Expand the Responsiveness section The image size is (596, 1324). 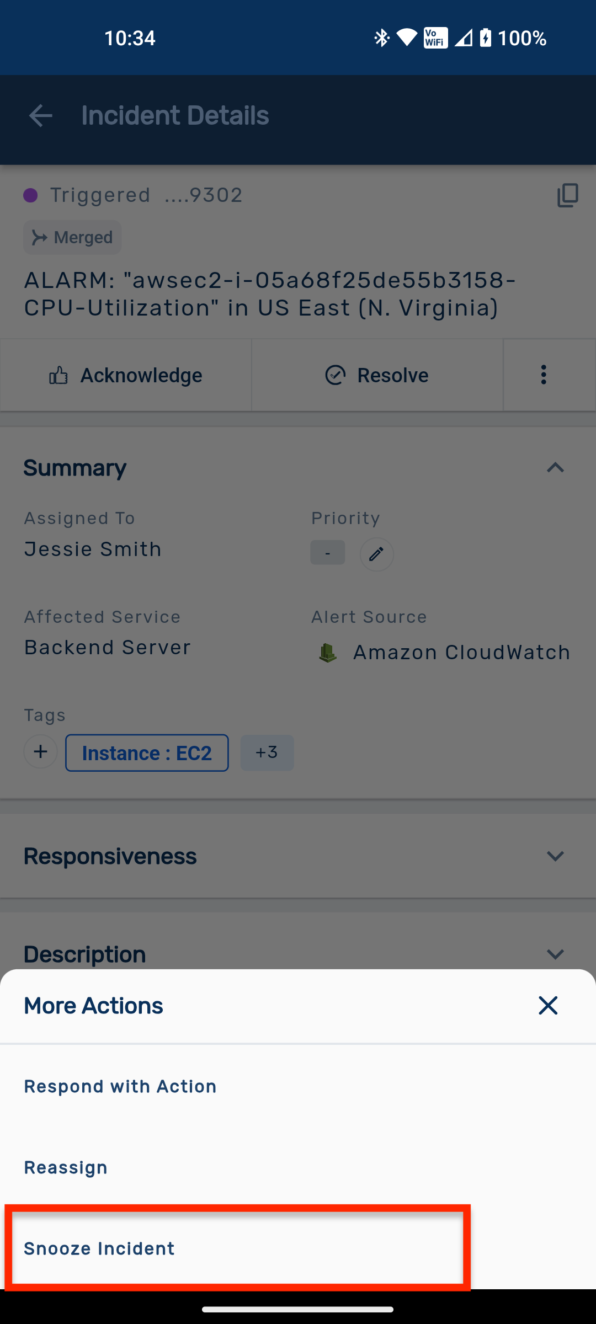tap(555, 856)
